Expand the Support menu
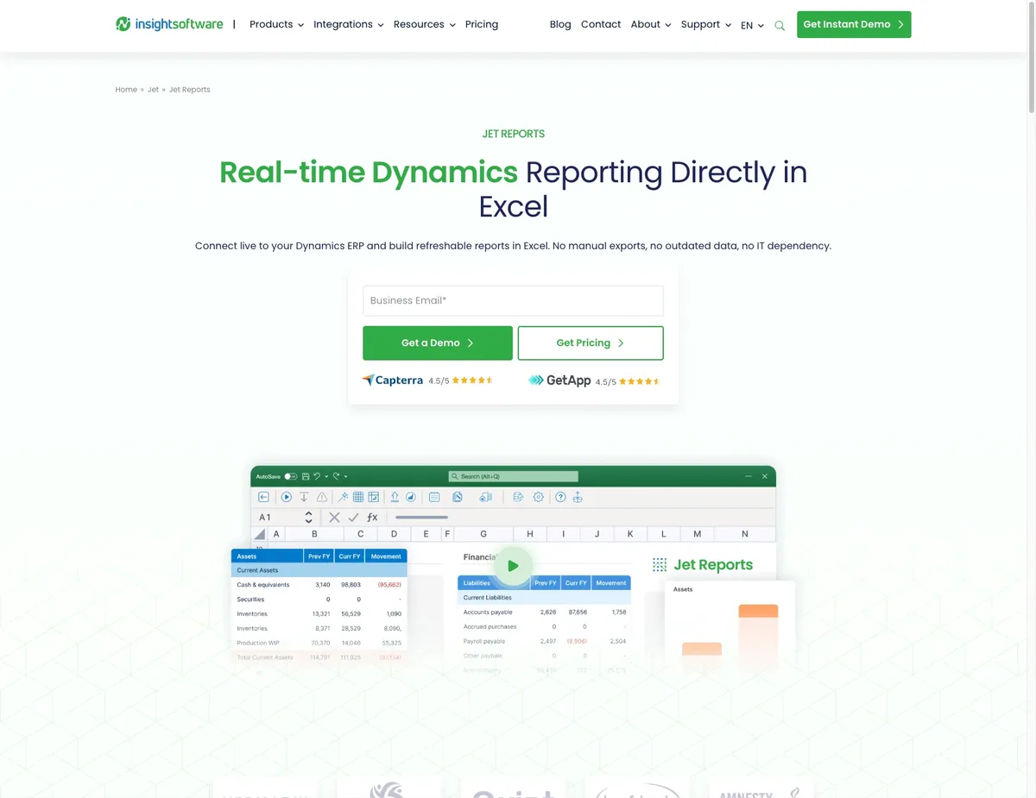1036x798 pixels. tap(705, 24)
